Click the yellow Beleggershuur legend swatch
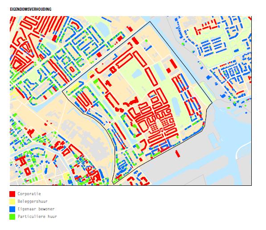266x230 pixels. coord(12,201)
